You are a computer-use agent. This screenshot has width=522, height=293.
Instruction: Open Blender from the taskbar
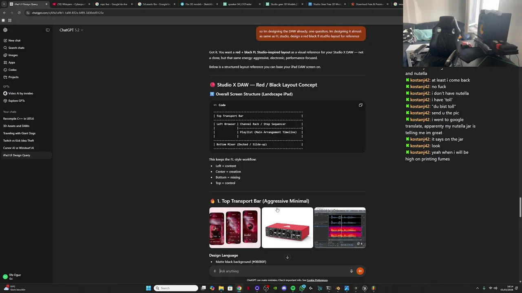coord(338,288)
